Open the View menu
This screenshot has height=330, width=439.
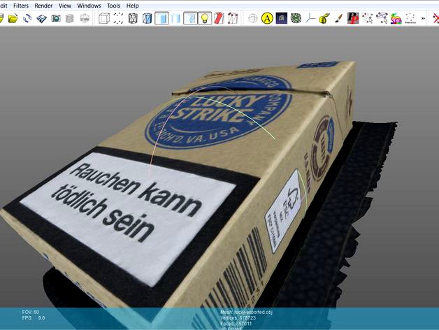tap(65, 6)
